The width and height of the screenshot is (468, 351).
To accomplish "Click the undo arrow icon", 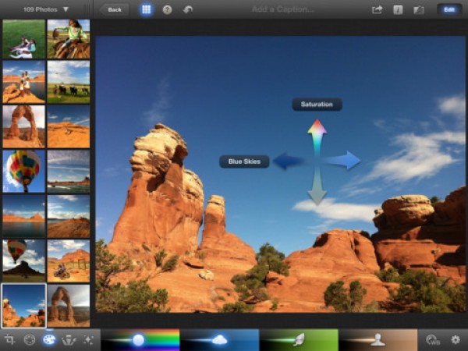I will (x=187, y=9).
